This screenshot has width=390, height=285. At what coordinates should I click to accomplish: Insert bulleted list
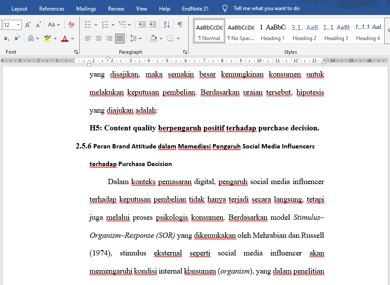coord(88,25)
